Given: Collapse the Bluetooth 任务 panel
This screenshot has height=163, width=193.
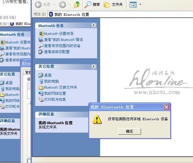Looking at the screenshot, I should pyautogui.click(x=93, y=25).
